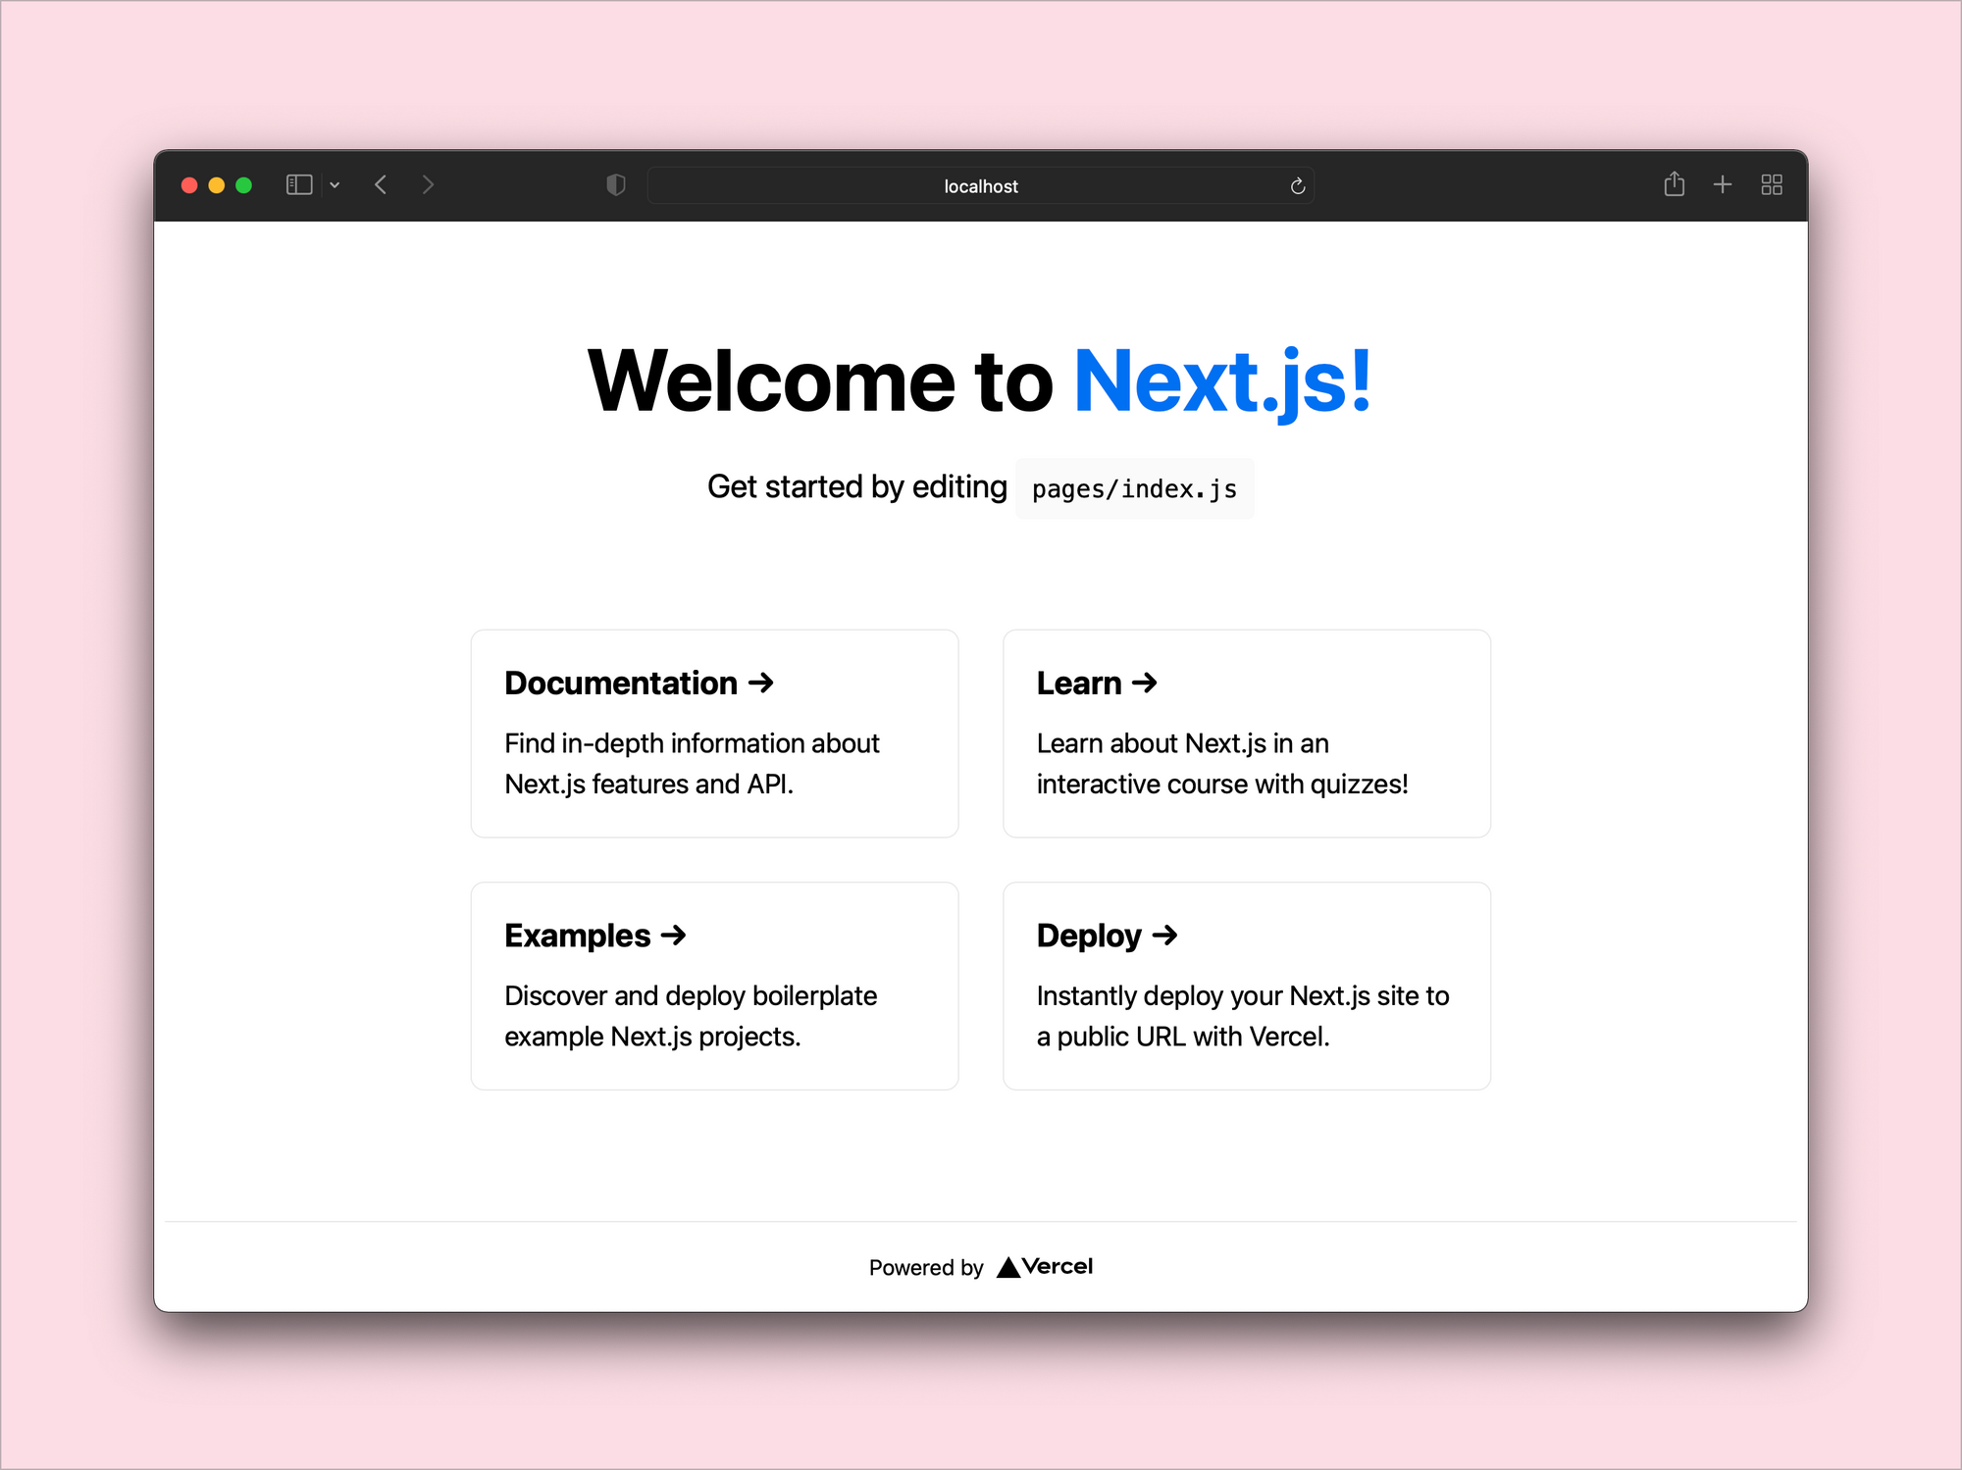This screenshot has height=1470, width=1962.
Task: Open the Documentation card
Action: pos(714,734)
